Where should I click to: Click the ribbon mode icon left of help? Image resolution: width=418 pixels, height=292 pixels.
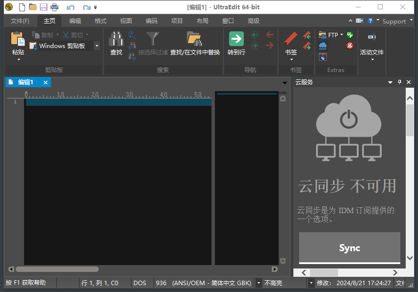(360, 21)
